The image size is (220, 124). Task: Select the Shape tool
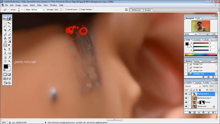point(9,53)
